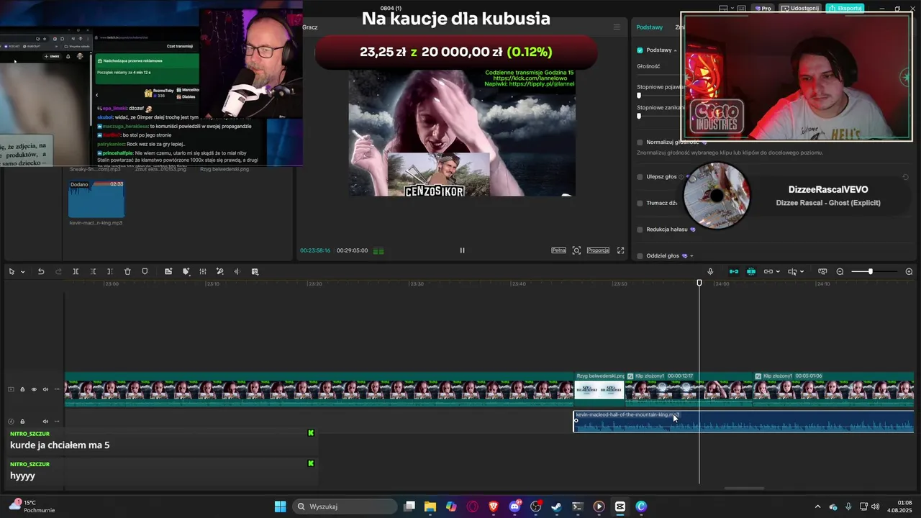
Task: Delete the selected clip with trash icon
Action: click(x=127, y=271)
